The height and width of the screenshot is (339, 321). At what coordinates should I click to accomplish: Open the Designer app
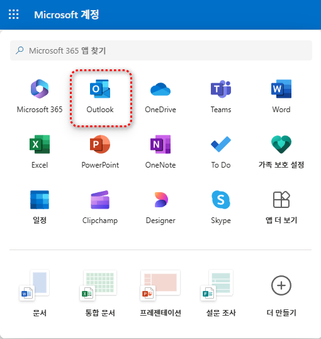click(160, 207)
